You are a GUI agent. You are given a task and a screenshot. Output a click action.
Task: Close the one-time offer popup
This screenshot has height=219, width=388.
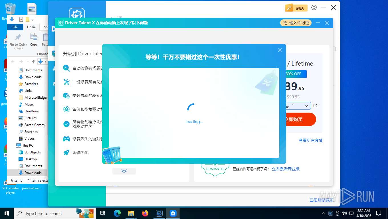(280, 50)
